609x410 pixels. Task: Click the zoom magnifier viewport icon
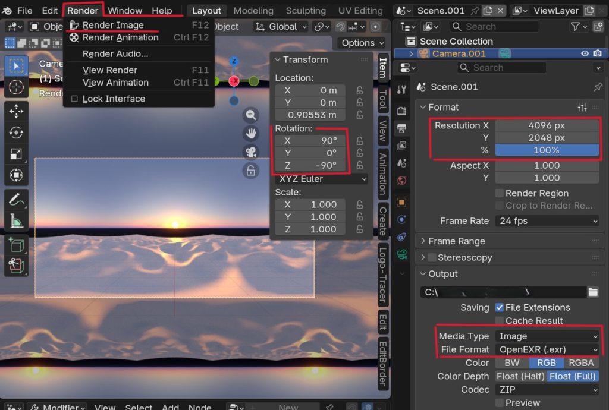[251, 115]
